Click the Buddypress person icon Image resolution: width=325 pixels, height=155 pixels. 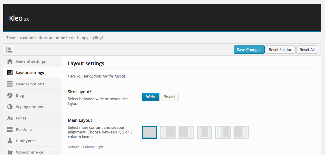coord(10,141)
